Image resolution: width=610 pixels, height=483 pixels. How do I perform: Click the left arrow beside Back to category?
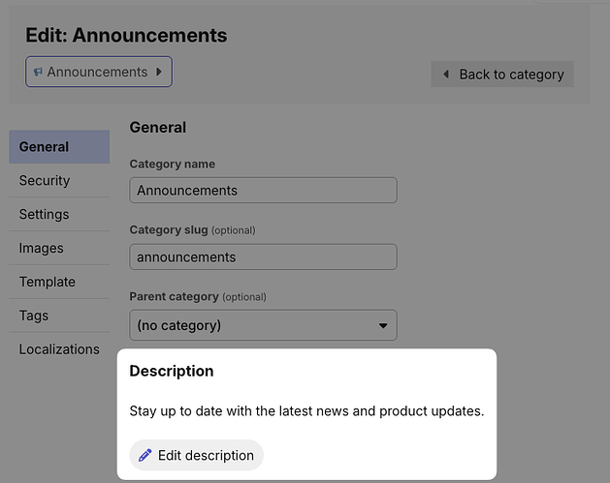pos(446,74)
